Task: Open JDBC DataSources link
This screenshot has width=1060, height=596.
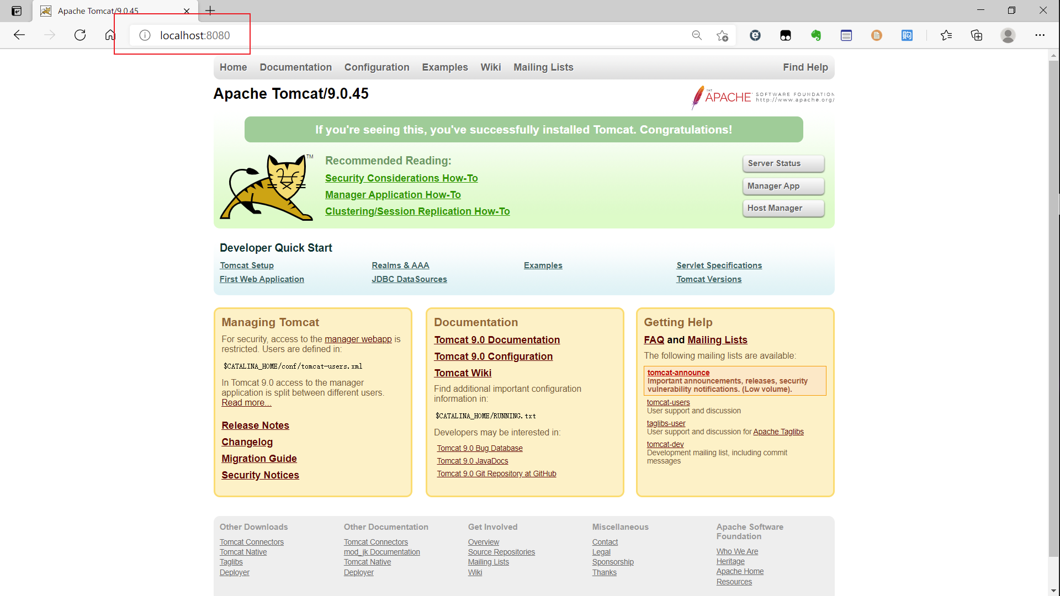Action: 409,279
